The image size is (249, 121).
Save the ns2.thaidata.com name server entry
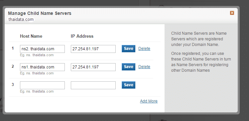click(128, 49)
